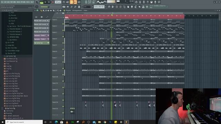Viewport: 221px width, 124px height.
Task: Click the microphone one-click recording icon
Action: [x=144, y=2]
